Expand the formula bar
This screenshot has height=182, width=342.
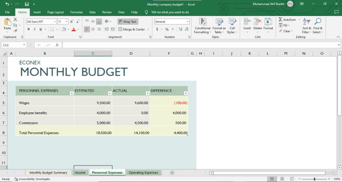tap(338, 45)
